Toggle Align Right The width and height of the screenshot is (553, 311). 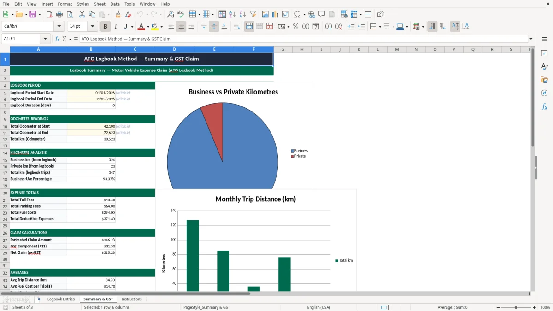(x=192, y=27)
